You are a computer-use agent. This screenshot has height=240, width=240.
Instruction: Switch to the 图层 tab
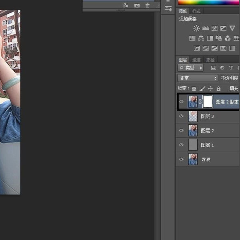coord(183,60)
